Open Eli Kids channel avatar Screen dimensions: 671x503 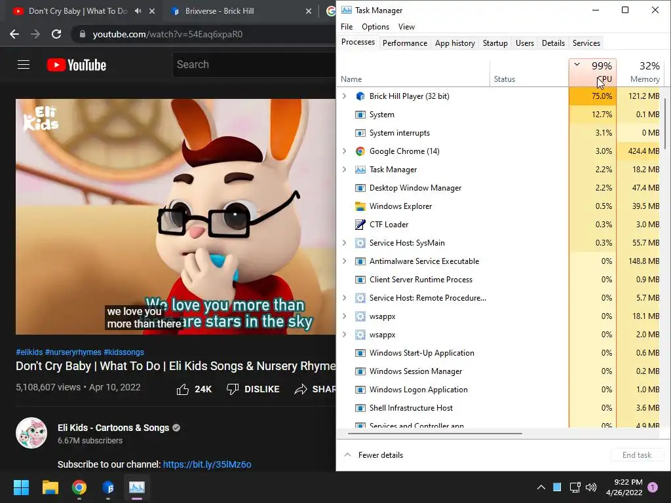(x=31, y=433)
